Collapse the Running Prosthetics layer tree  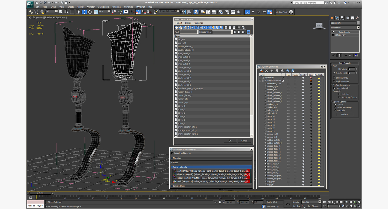tap(260, 81)
